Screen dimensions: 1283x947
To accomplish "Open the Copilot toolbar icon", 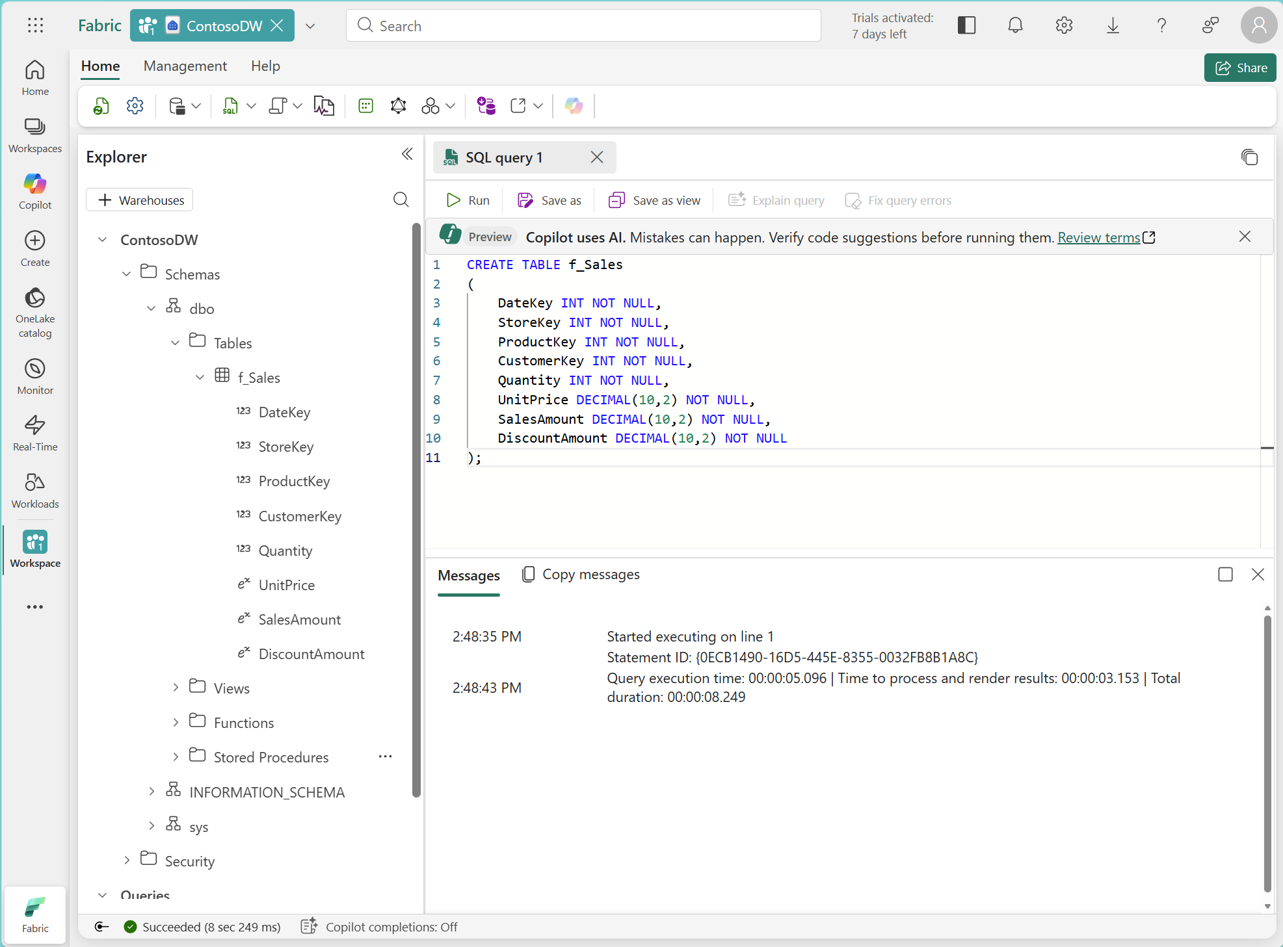I will coord(573,105).
